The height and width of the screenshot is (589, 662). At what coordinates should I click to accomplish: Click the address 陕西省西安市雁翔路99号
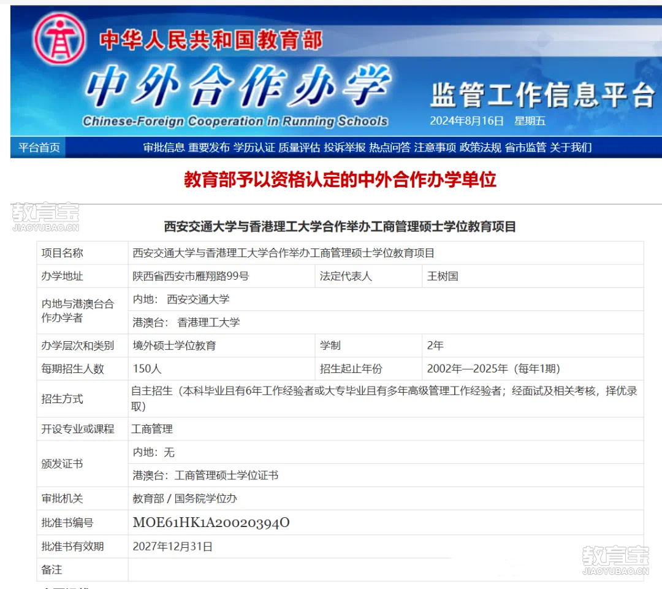[x=191, y=276]
